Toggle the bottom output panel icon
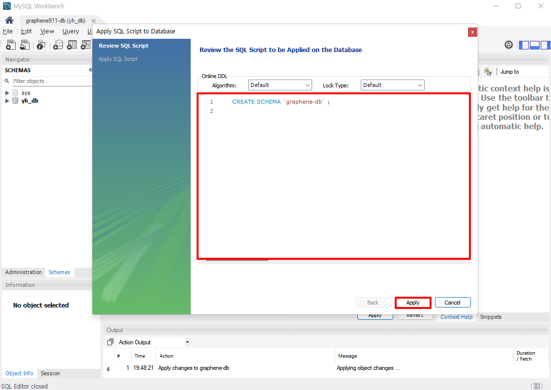 (534, 45)
